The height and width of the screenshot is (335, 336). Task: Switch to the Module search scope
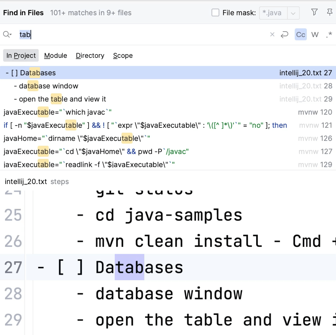click(55, 55)
